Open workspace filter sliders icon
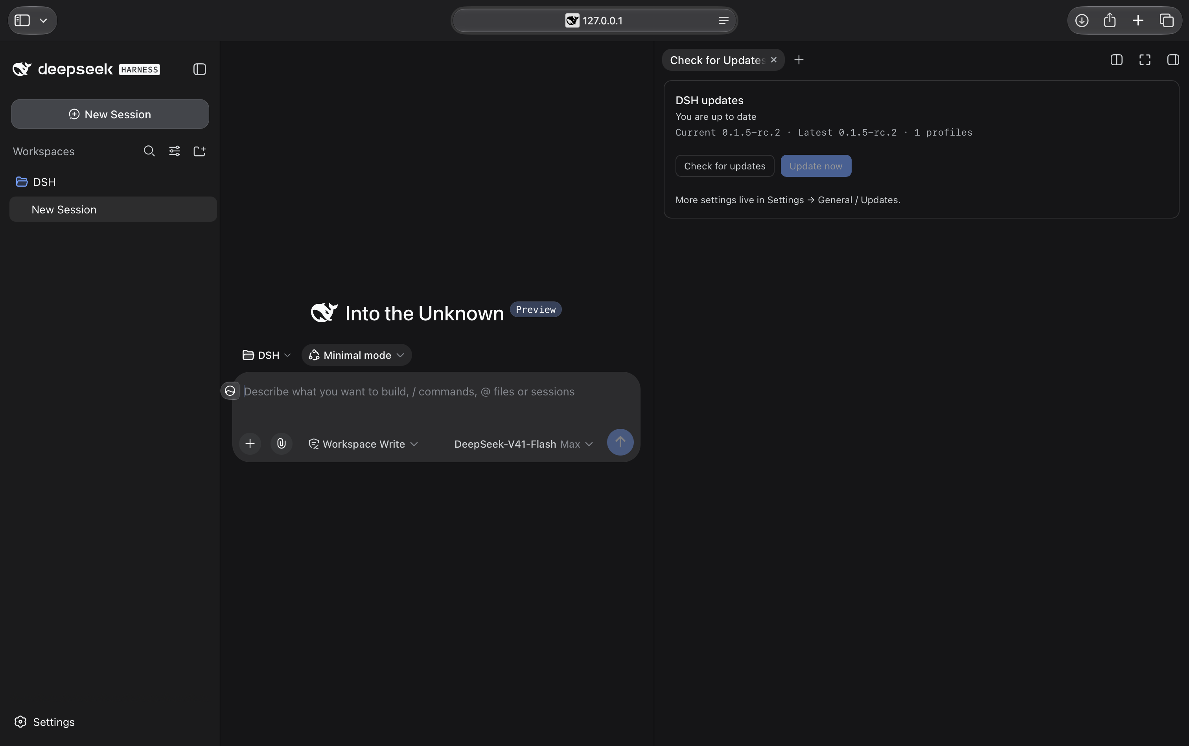Screen dimensions: 1189x746 coord(174,151)
